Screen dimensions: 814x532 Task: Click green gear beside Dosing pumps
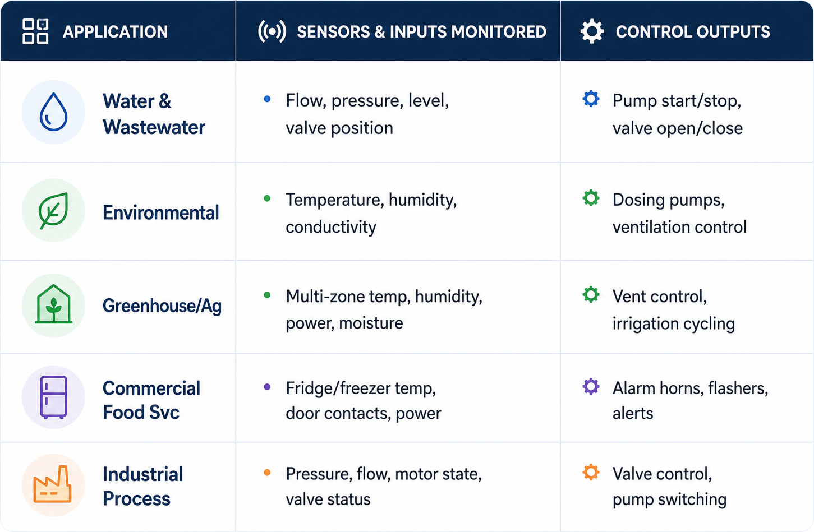pyautogui.click(x=591, y=198)
